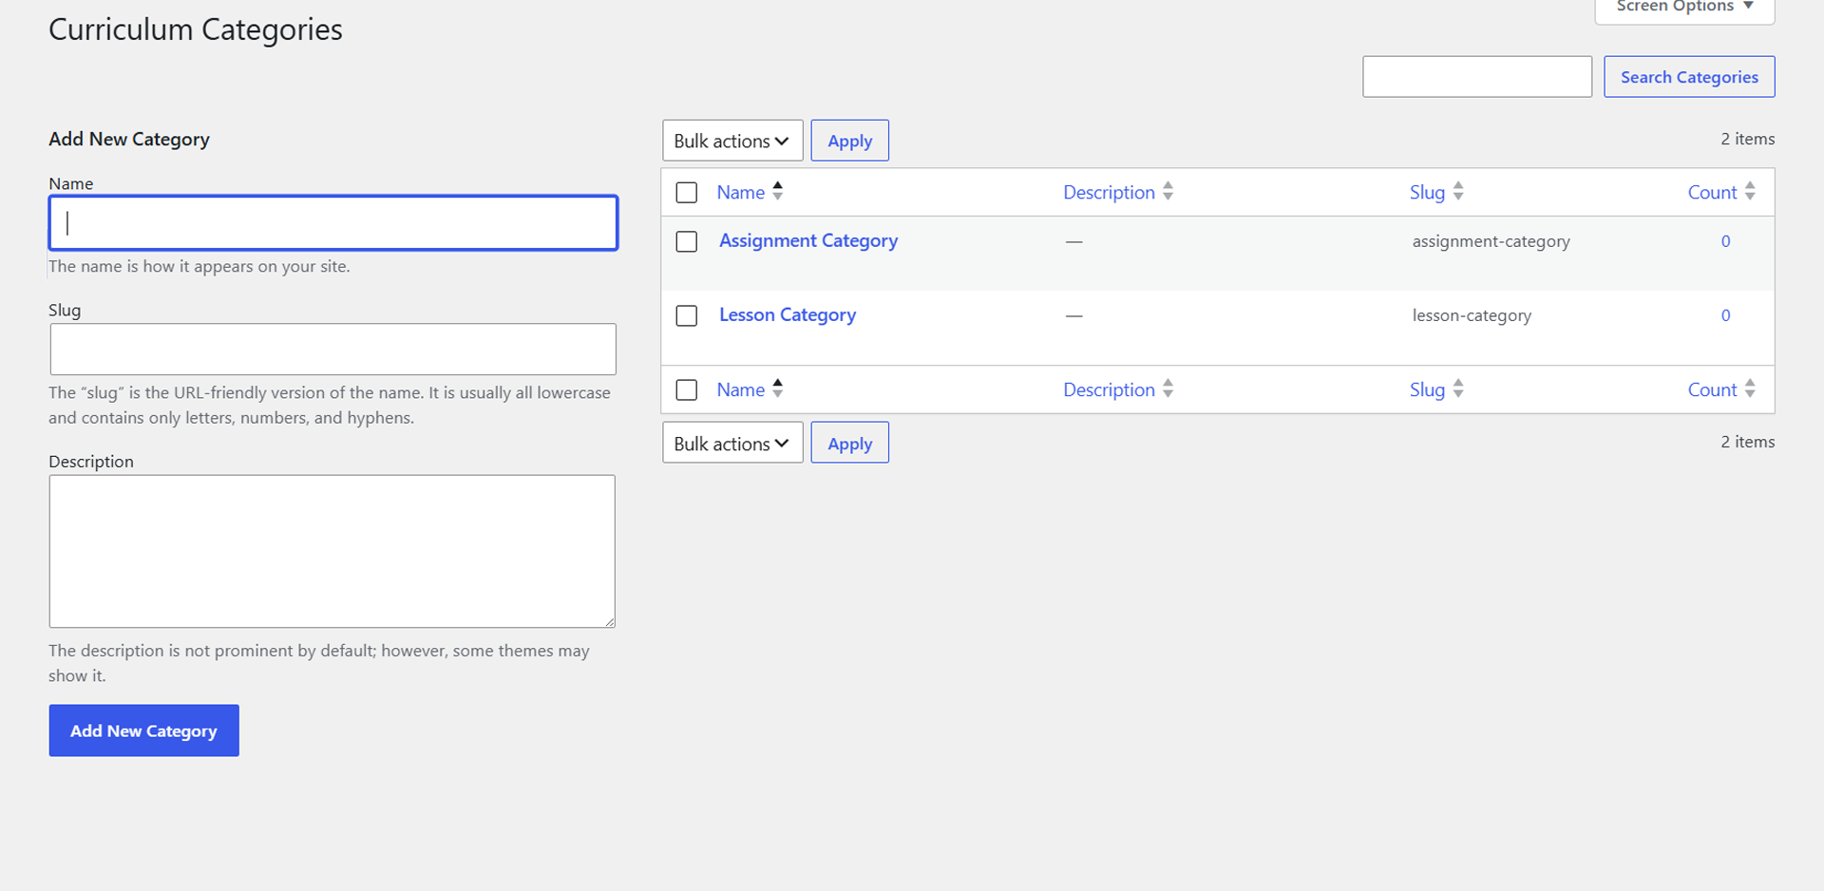
Task: Sort table by top Count header link
Action: click(1712, 193)
